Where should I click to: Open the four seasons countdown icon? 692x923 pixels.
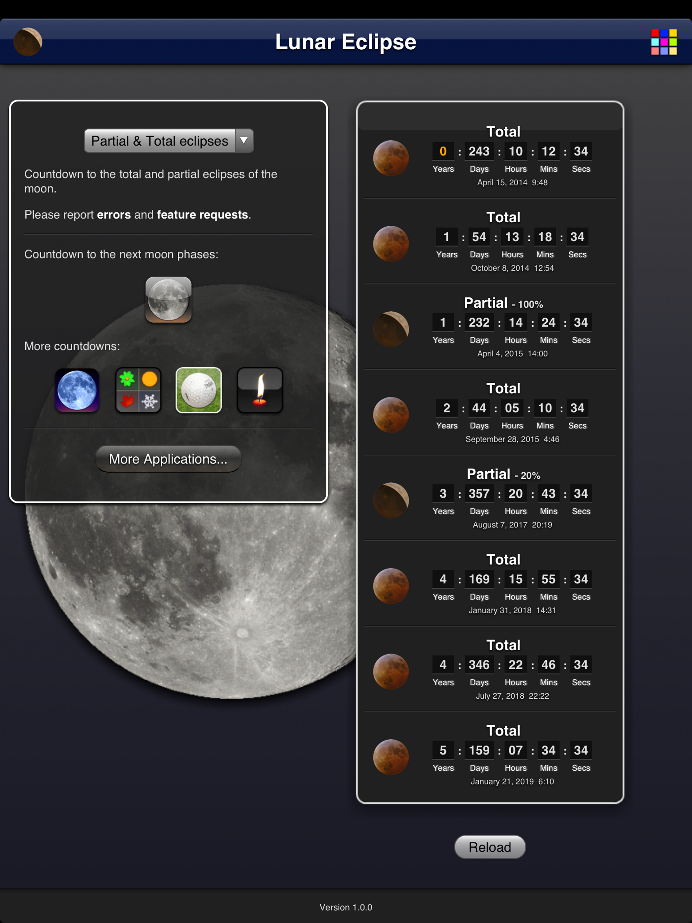point(138,390)
